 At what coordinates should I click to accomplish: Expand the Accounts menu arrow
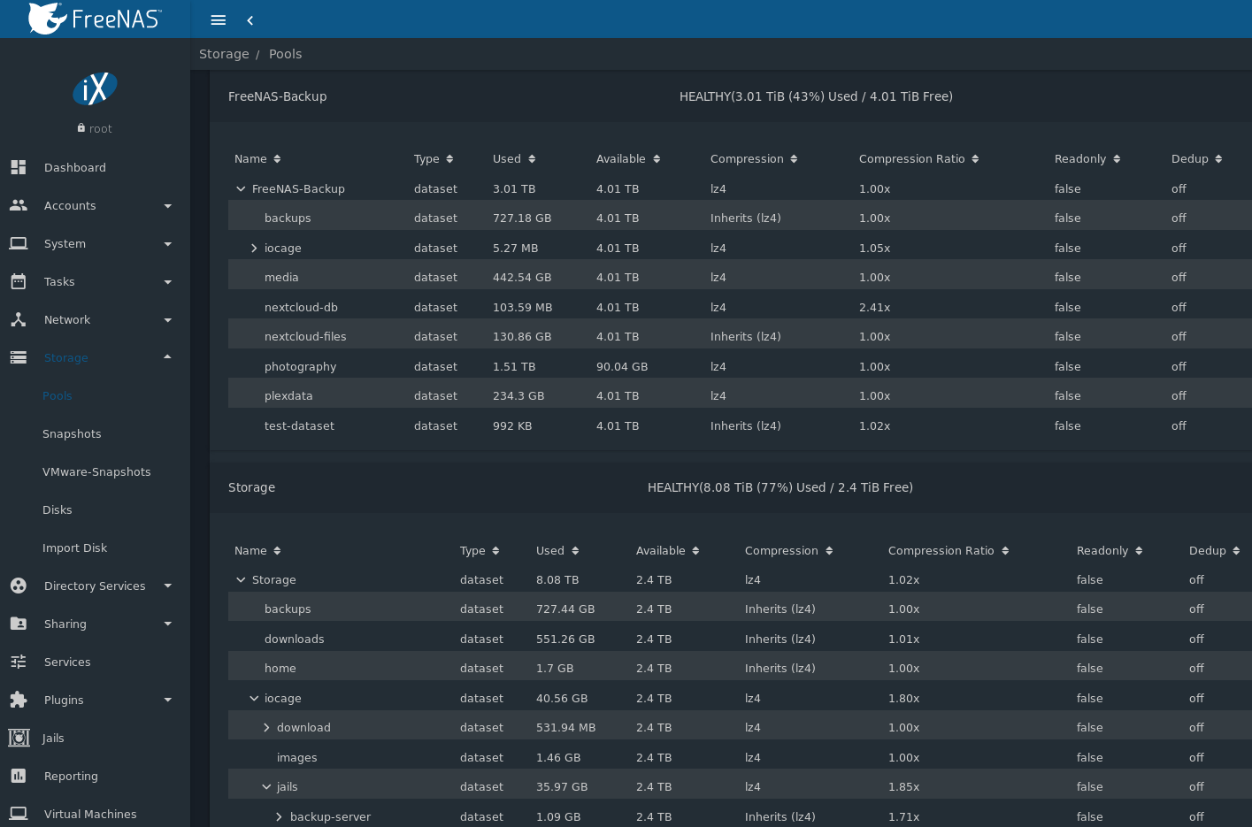168,206
